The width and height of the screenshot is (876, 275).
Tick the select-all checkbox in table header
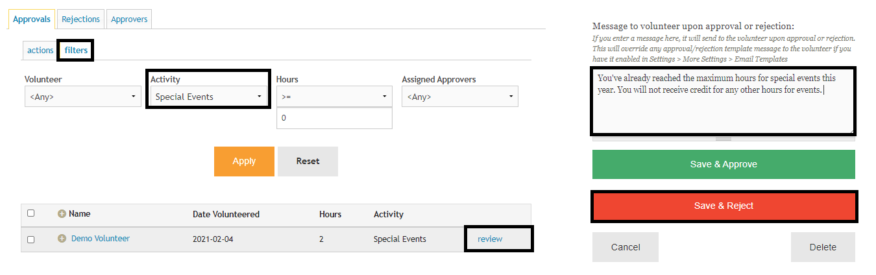coord(30,213)
